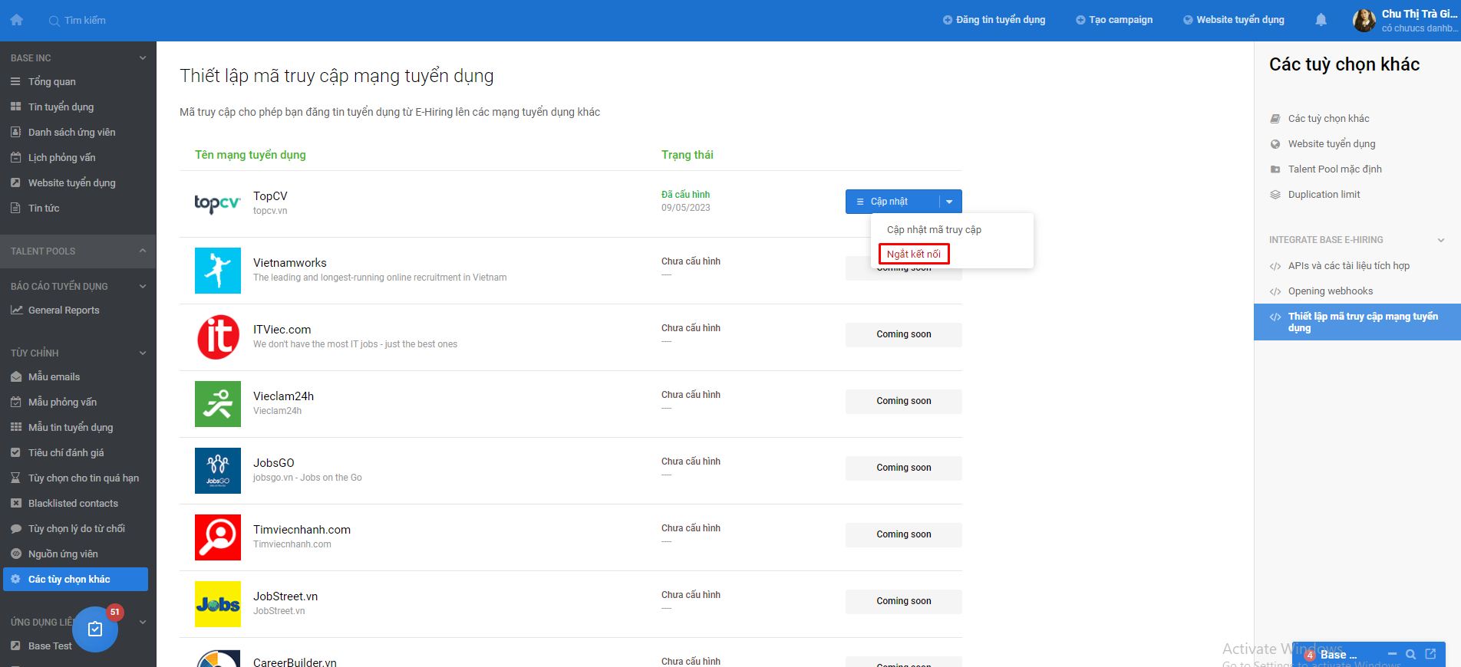Select Thiết lập mã truy cập mạng tuyển dụng item
1461x667 pixels.
point(1357,322)
